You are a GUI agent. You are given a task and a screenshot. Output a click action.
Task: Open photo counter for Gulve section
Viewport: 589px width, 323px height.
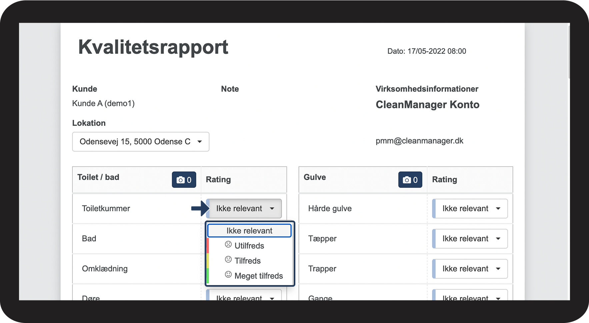point(410,180)
